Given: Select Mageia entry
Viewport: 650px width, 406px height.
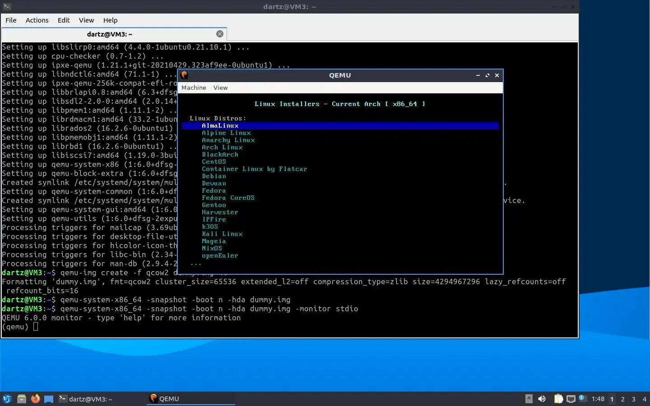Looking at the screenshot, I should [x=214, y=241].
